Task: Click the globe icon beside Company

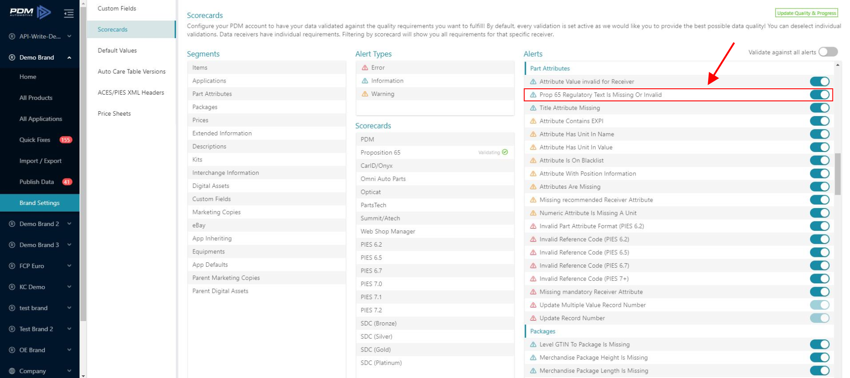Action: (x=12, y=371)
